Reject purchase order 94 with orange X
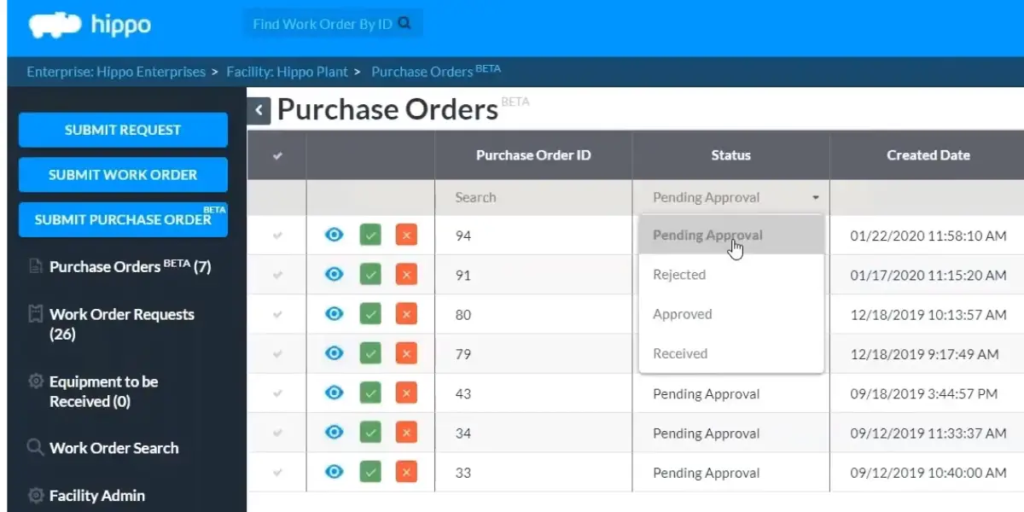This screenshot has width=1024, height=512. coord(406,235)
